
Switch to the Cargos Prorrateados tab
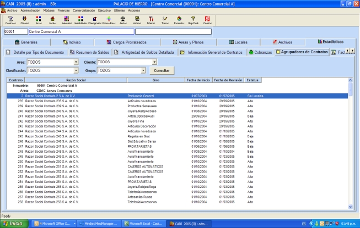[x=127, y=42]
